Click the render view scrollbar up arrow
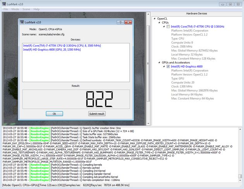This screenshot has width=244, height=189. tap(148, 14)
